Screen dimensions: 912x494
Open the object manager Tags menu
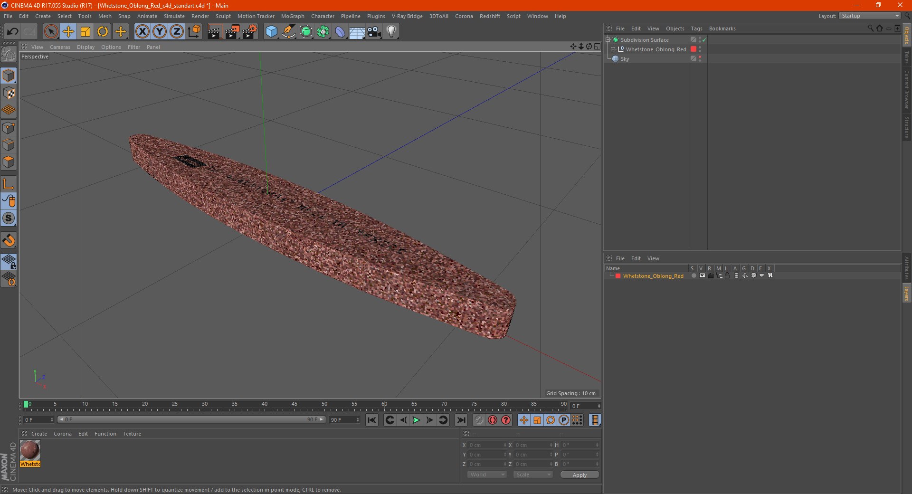coord(696,28)
